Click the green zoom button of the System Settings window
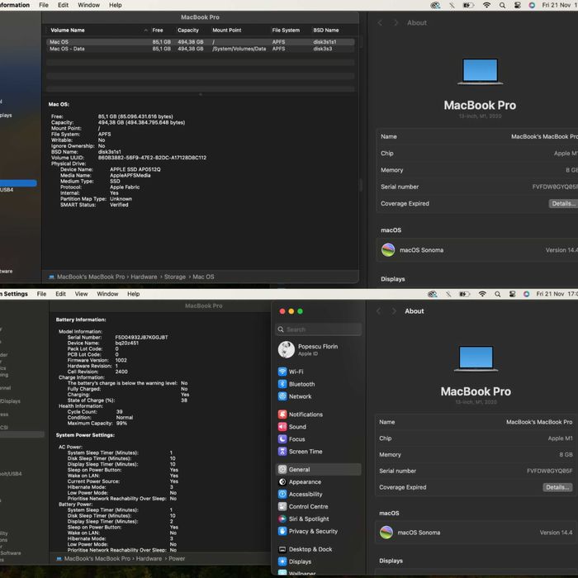The width and height of the screenshot is (578, 578). click(300, 311)
